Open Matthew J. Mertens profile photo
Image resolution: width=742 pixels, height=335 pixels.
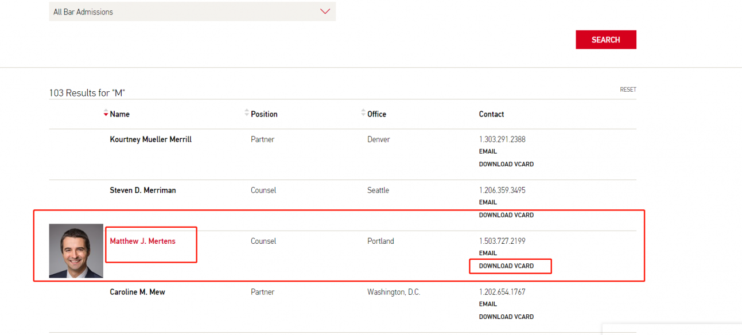click(76, 251)
